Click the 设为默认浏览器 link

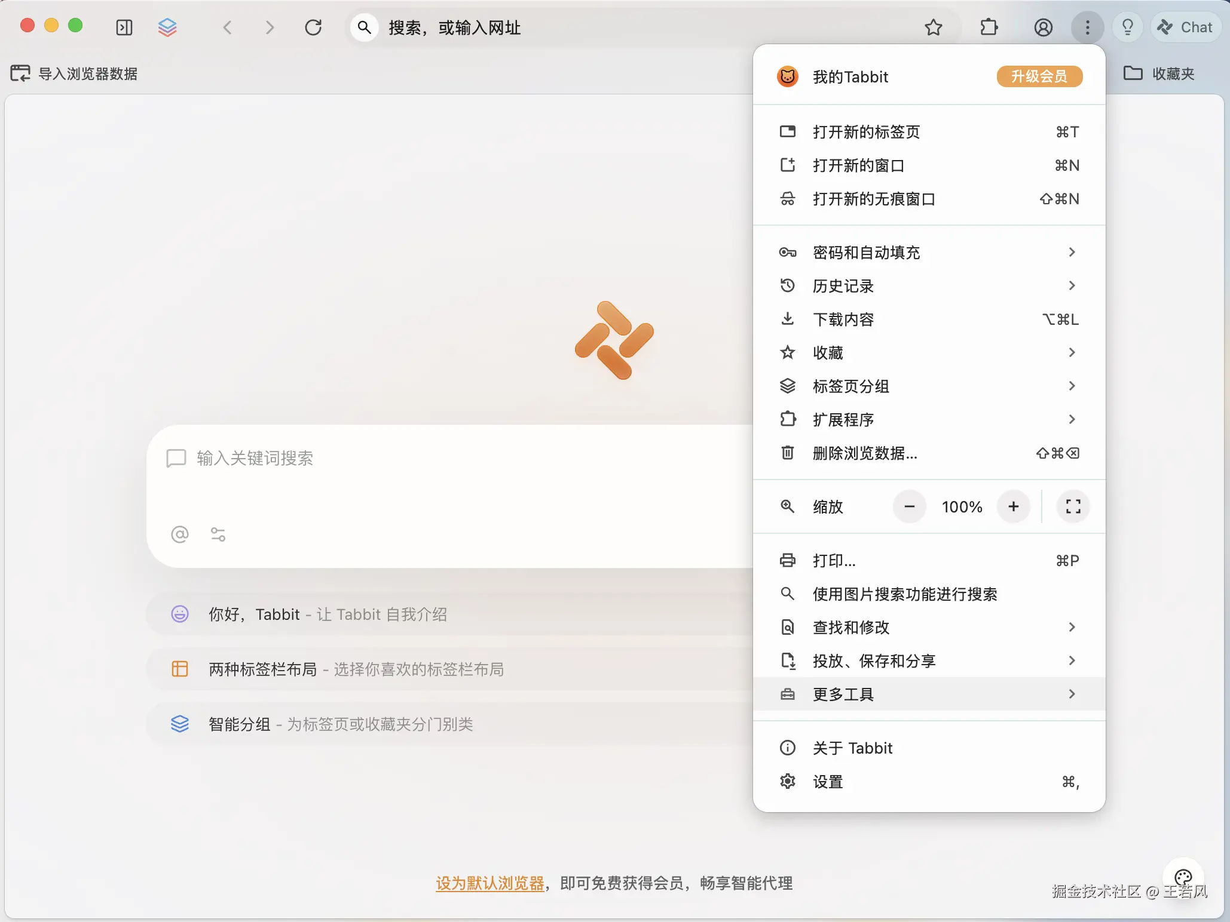489,883
